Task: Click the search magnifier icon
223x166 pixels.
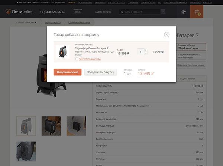Action: (x=122, y=12)
